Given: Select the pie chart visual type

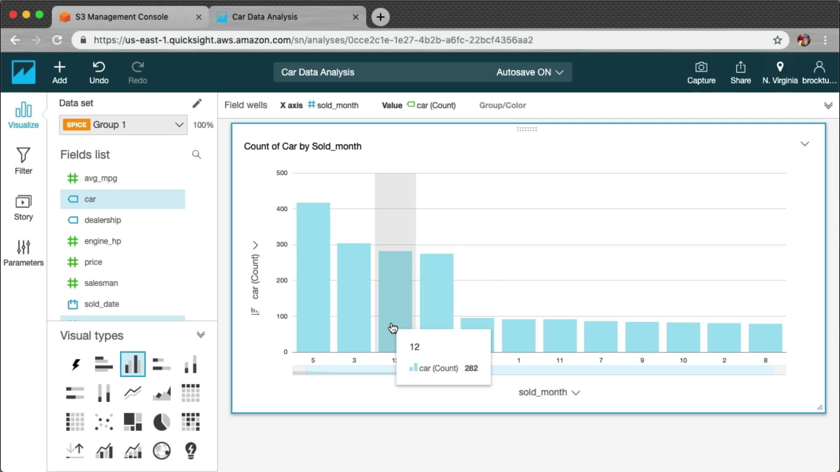Looking at the screenshot, I should [x=161, y=422].
